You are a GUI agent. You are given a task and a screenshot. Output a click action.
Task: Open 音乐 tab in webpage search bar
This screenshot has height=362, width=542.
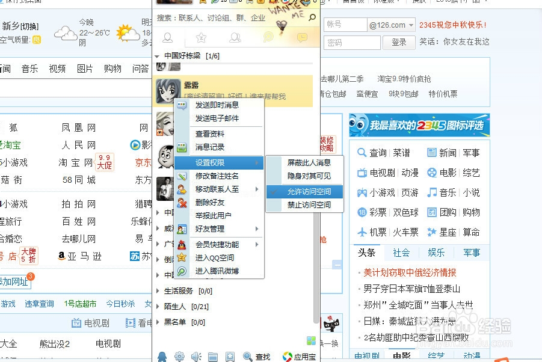coord(29,69)
